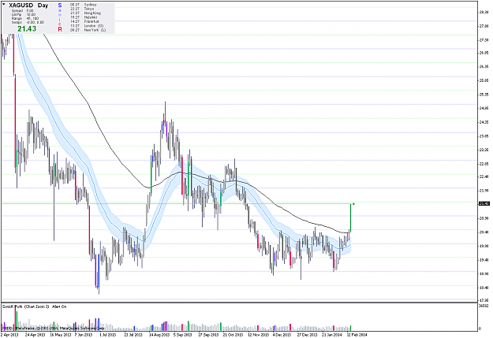Click the 27 Dec 2013 date label
The width and height of the screenshot is (493, 338).
pos(308,335)
